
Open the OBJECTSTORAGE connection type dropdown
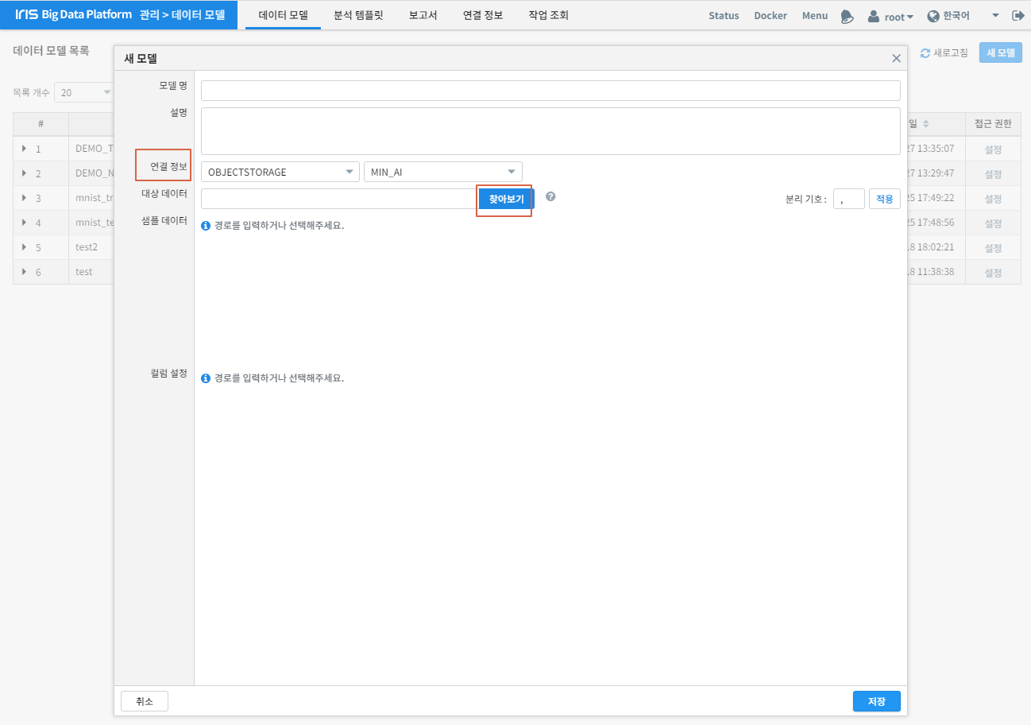click(280, 172)
